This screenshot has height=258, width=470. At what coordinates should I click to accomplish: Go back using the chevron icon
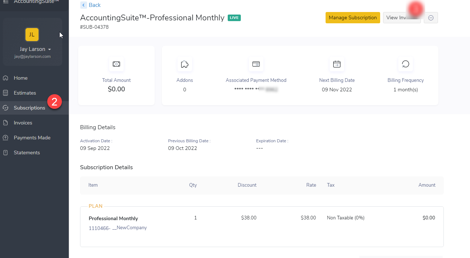click(x=84, y=5)
